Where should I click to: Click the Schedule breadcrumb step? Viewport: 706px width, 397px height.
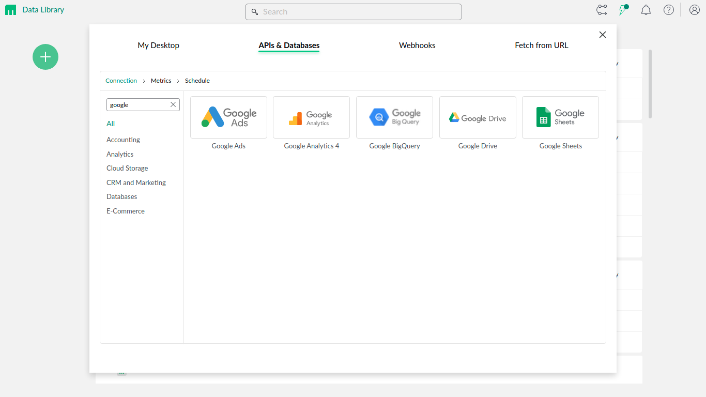click(x=197, y=81)
